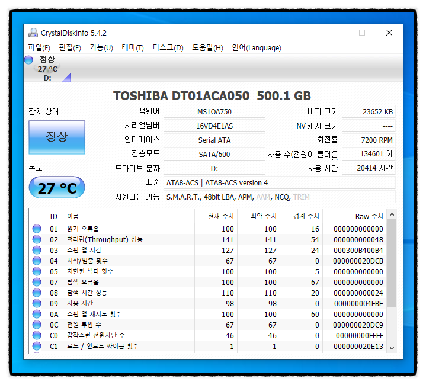Click the status orb for ID 05 row
426x385 pixels.
(x=37, y=271)
